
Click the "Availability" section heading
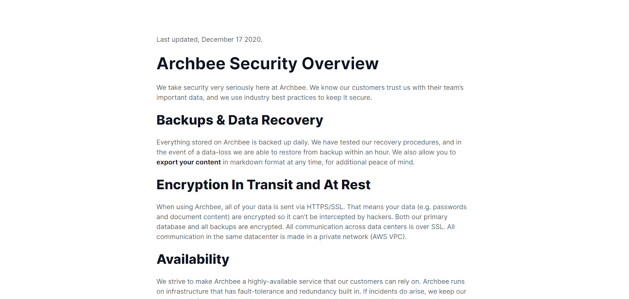coord(193,259)
